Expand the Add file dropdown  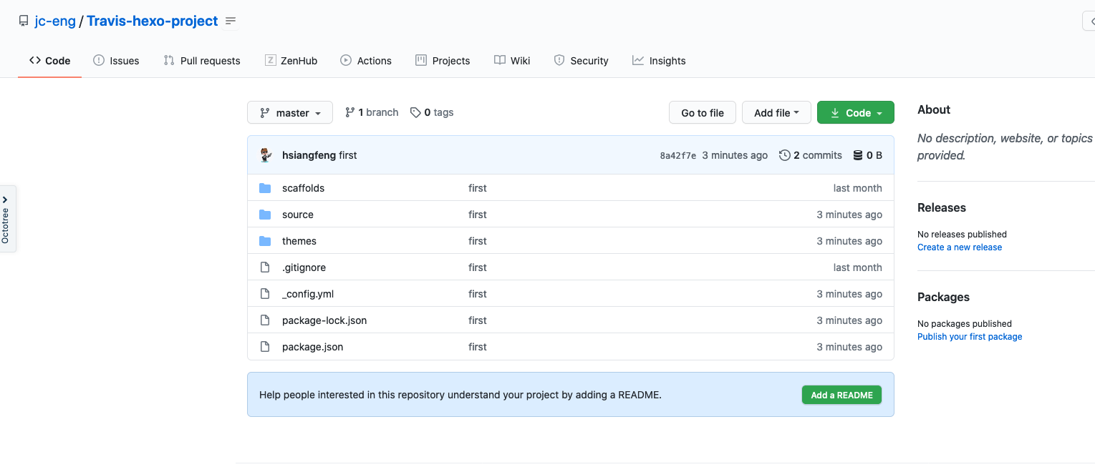point(776,113)
